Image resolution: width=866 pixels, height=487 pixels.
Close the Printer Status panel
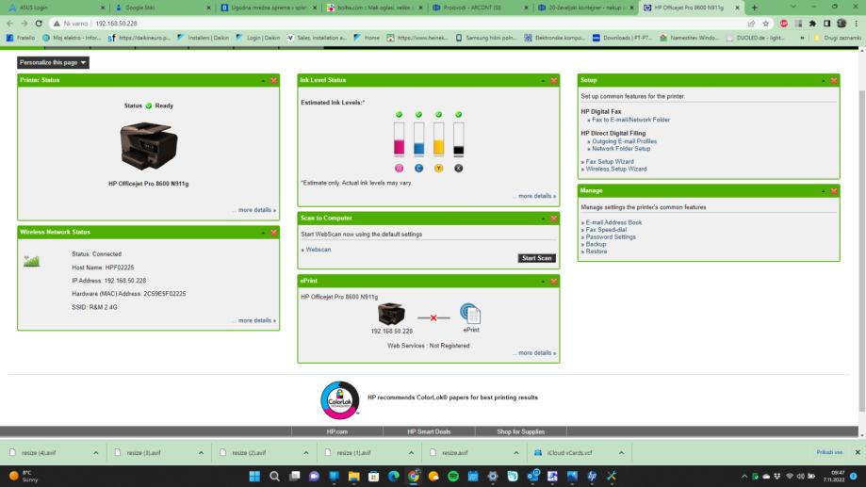pyautogui.click(x=273, y=81)
